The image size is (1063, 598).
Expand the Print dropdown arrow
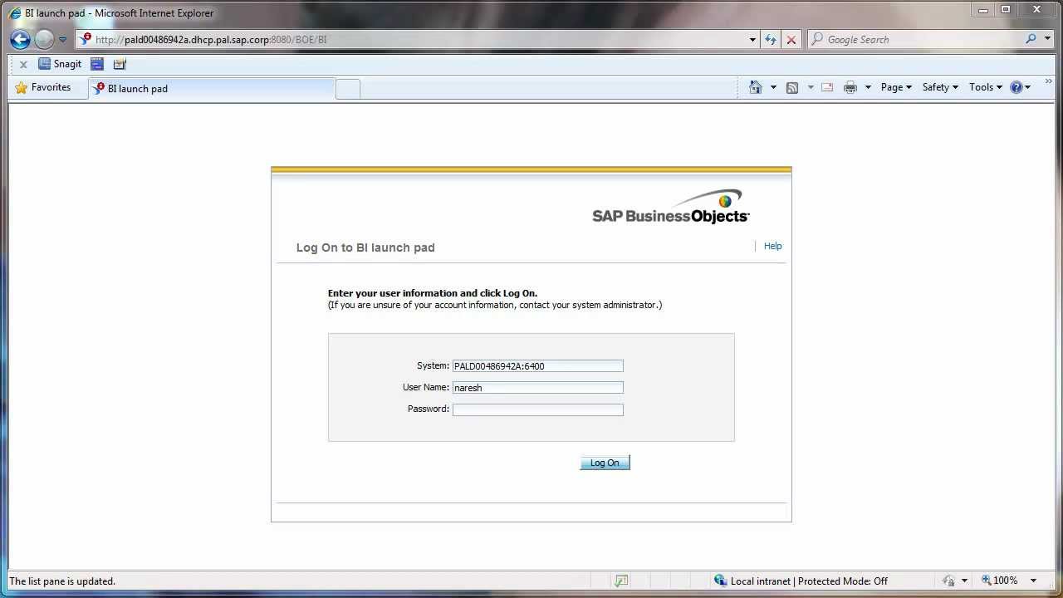pyautogui.click(x=868, y=87)
